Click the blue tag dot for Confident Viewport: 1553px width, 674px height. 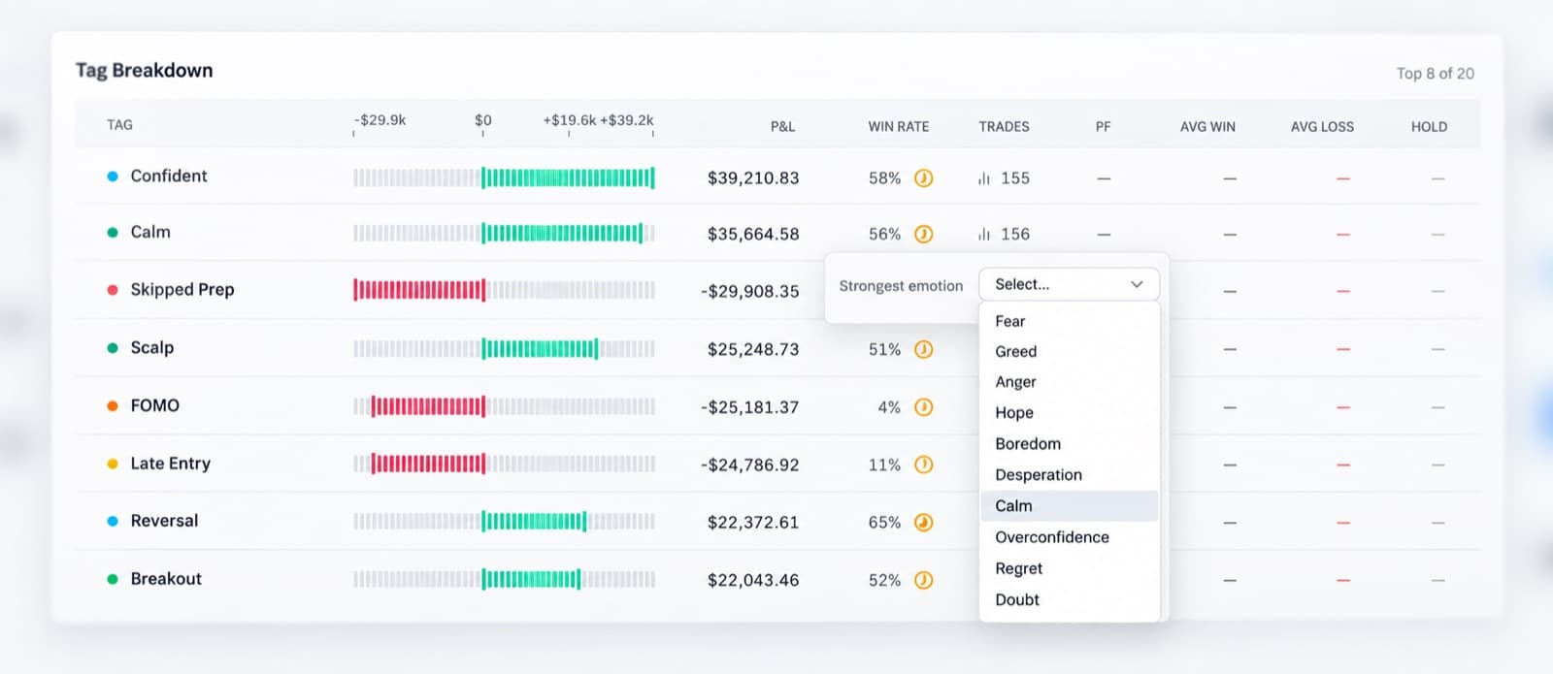[x=113, y=177]
